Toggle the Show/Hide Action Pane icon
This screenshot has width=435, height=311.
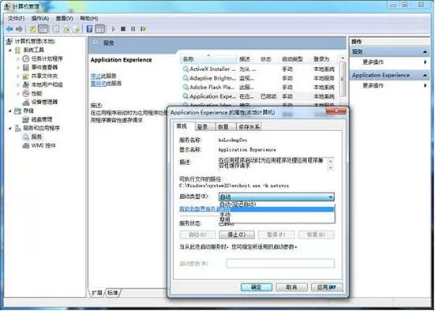click(x=100, y=29)
